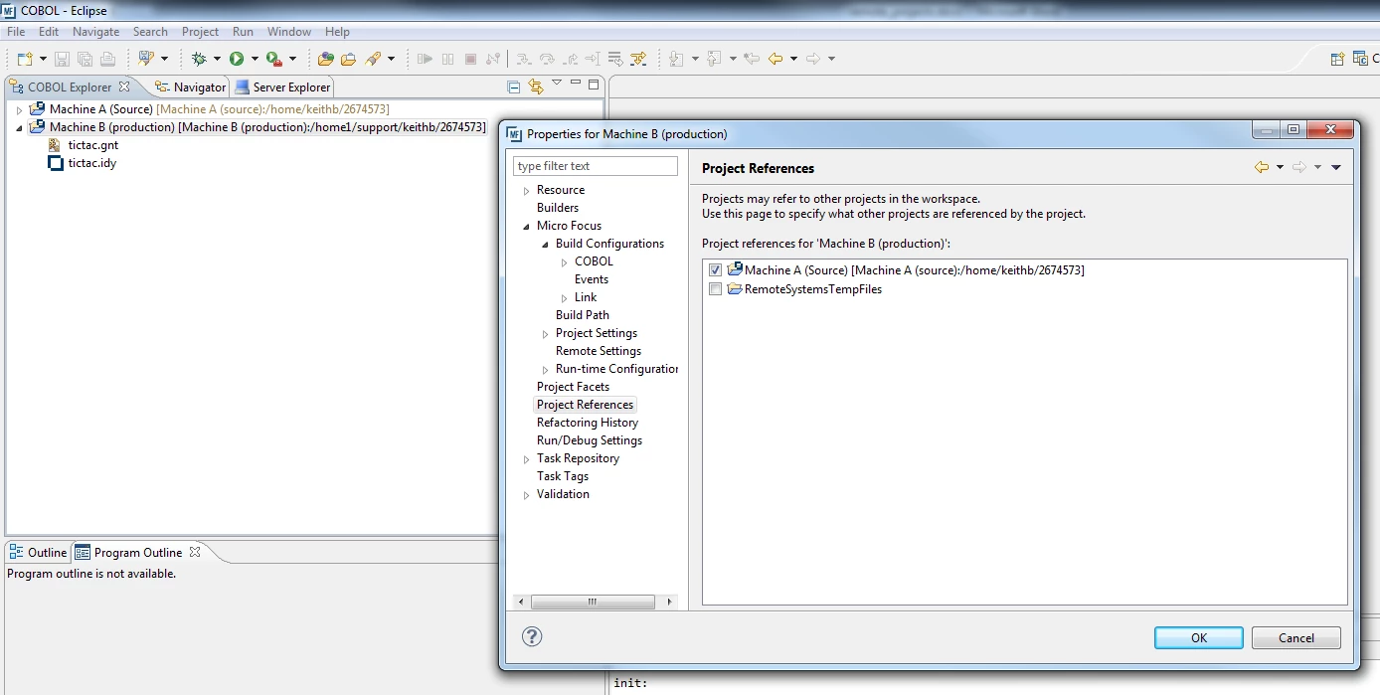Open the File menu

pos(16,32)
